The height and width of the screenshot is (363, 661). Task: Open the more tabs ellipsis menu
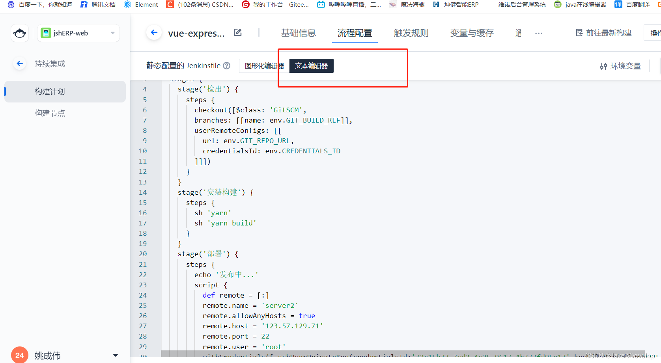(x=539, y=33)
